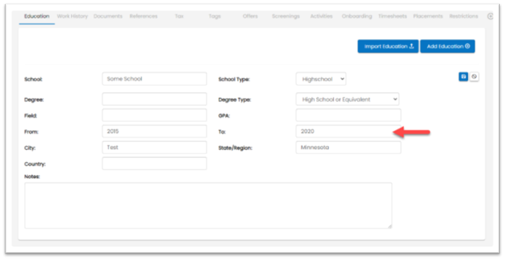Screen dimensions: 505x260
Task: Click the Import Education button
Action: point(388,46)
